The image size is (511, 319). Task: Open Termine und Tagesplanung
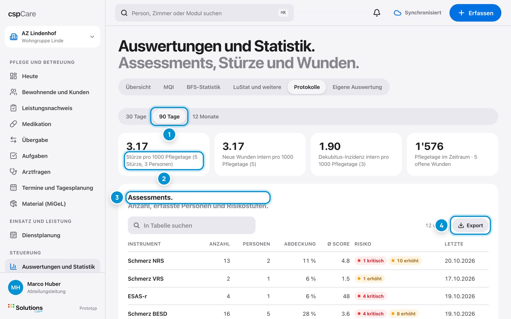52,188
